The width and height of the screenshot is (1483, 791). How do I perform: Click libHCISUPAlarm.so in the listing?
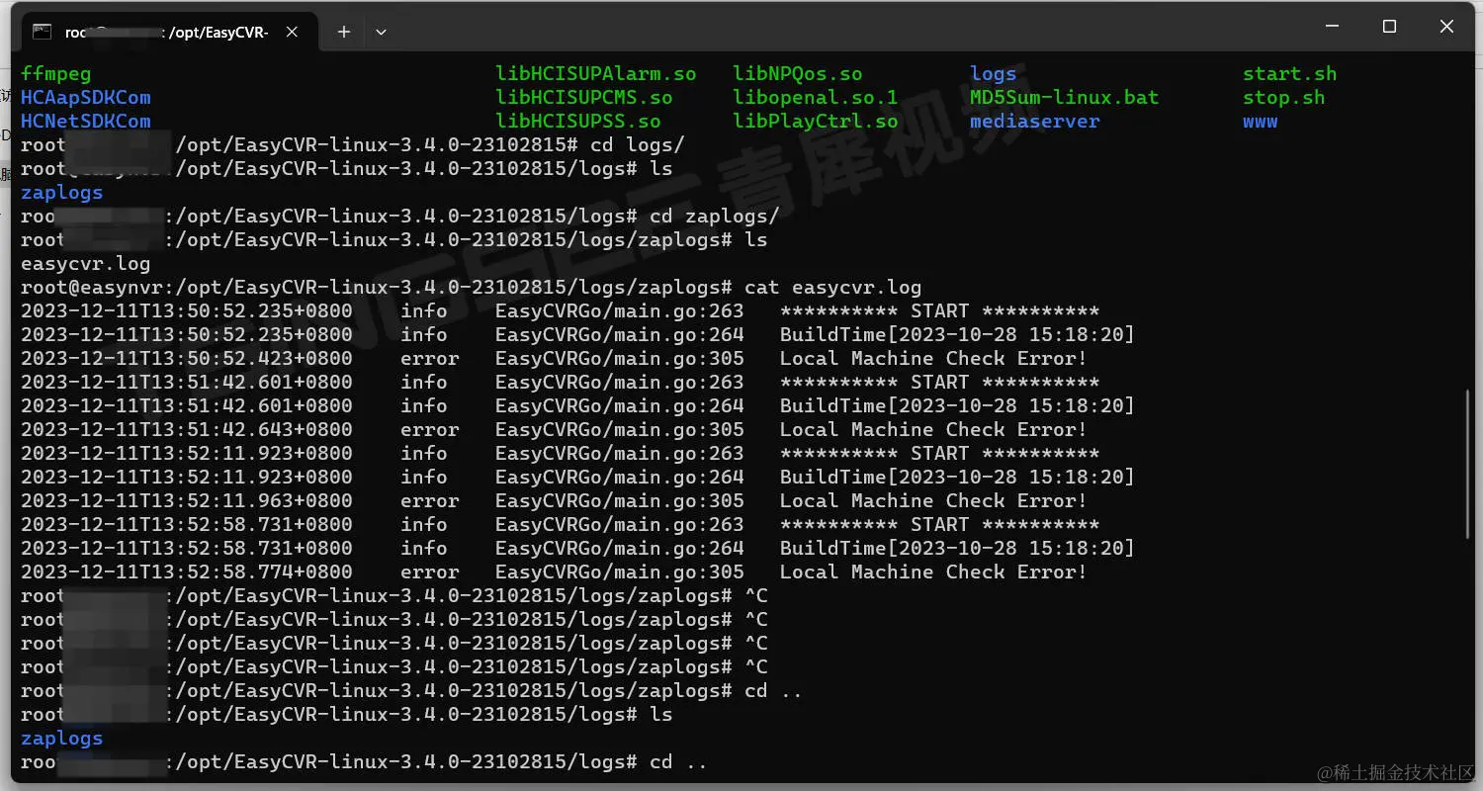(596, 74)
